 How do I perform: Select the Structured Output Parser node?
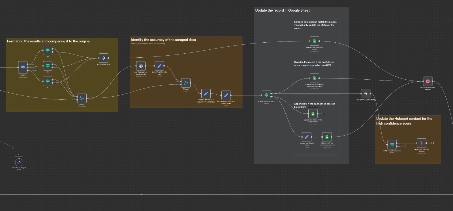[19, 162]
